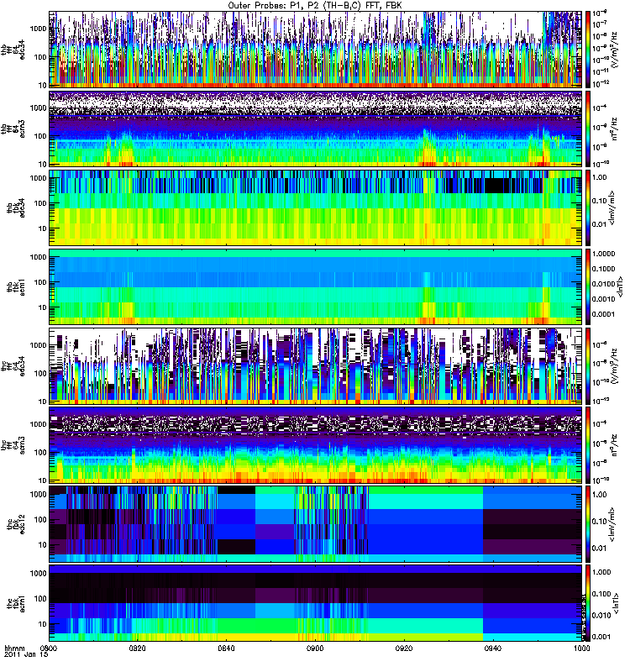Viewport: 630px width, 672px height.
Task: Click the thc fff edc34 (V/m)²/Hz colorbar
Action: pyautogui.click(x=588, y=366)
